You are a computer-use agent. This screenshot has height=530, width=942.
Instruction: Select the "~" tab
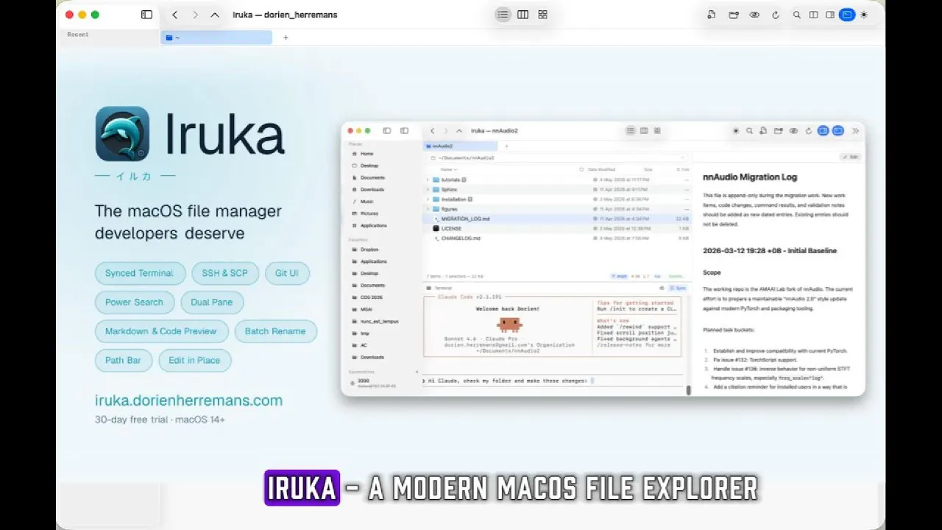[x=216, y=38]
